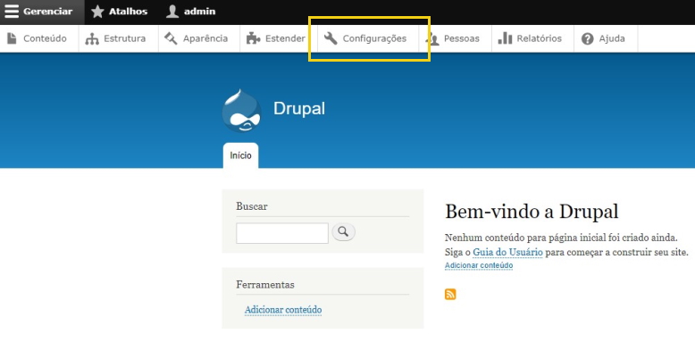Click the Configurações wrench icon

[x=331, y=38]
